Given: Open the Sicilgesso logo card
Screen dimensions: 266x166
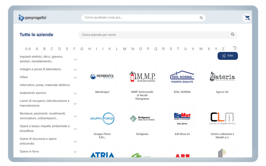Looking at the screenshot, I should [x=142, y=119].
